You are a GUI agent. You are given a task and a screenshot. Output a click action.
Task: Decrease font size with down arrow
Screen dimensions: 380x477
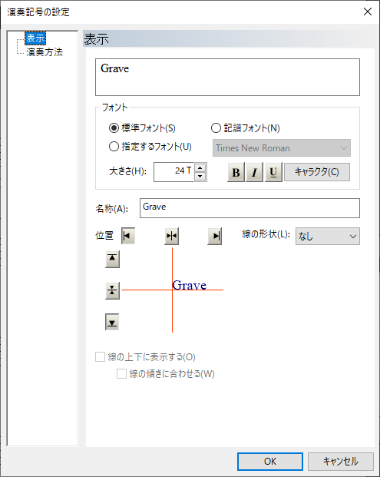(x=200, y=176)
